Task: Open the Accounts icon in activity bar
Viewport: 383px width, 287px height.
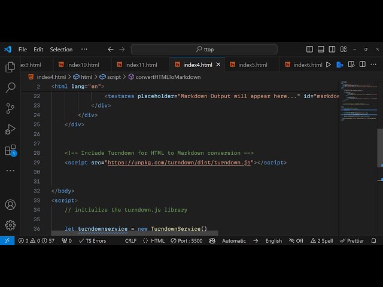Action: [x=10, y=204]
